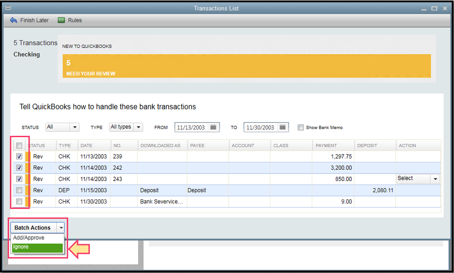Screen dimensions: 454x273
Task: Click the date 11/30/2003 cell
Action: [x=94, y=202]
